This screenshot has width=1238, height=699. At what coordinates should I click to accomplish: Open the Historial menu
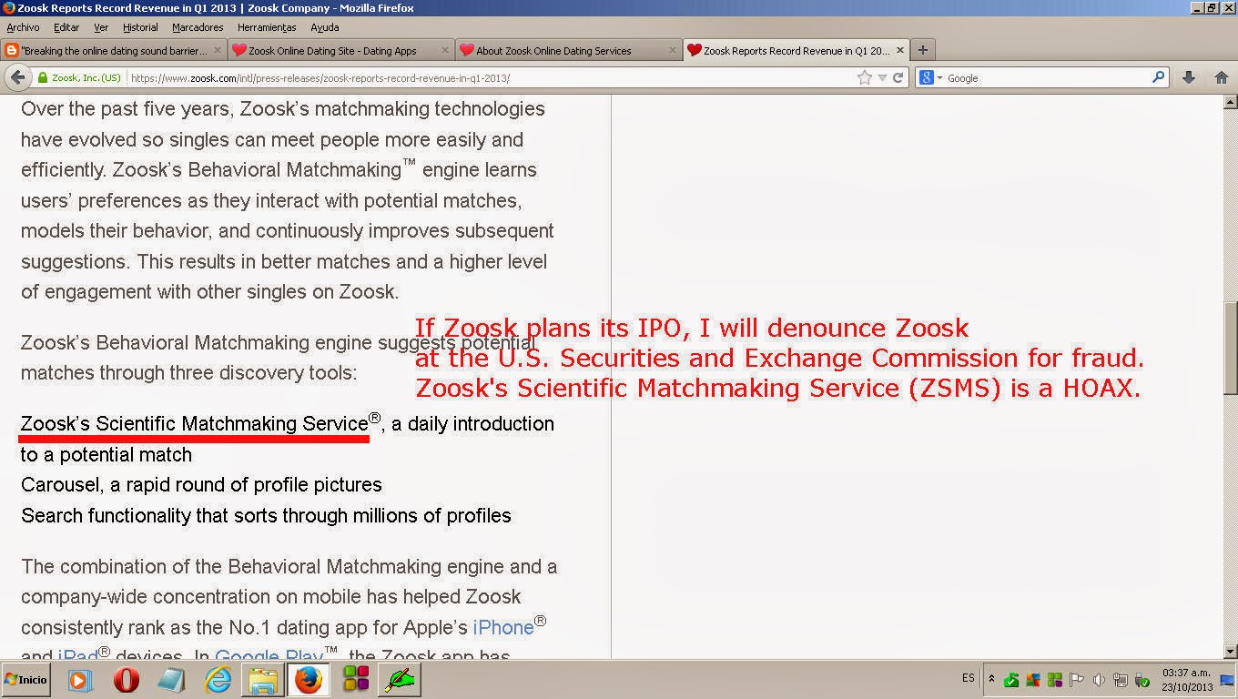140,27
